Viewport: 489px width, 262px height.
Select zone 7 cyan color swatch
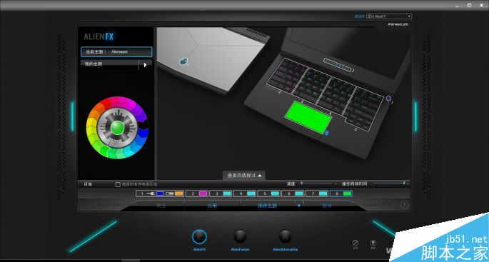pyautogui.click(x=323, y=193)
